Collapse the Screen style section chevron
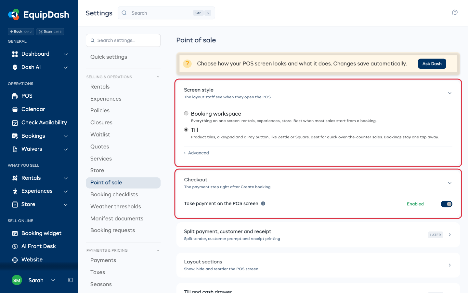 click(450, 93)
